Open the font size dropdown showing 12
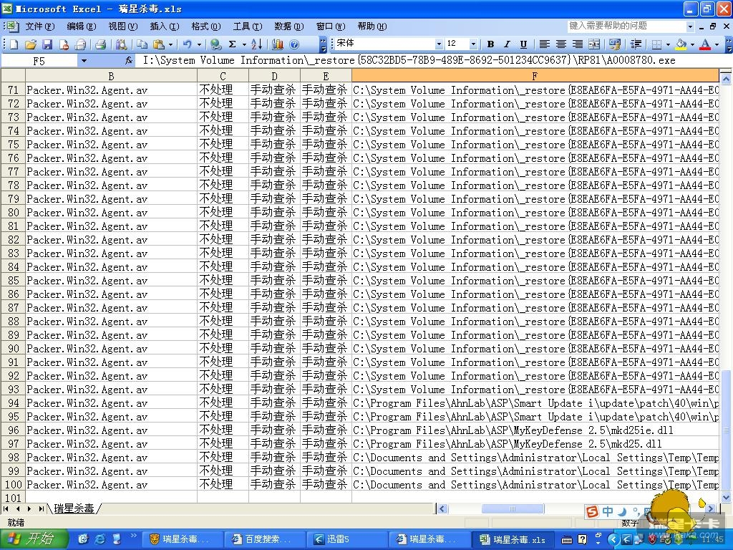The height and width of the screenshot is (550, 733). 474,44
